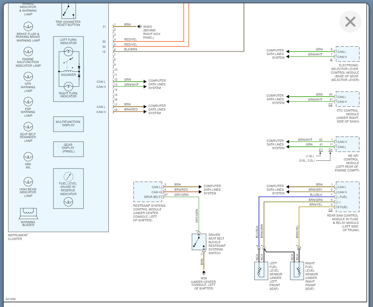Click Computer Data Lines System at pins 12-13
Image resolution: width=373 pixels, height=307 pixels.
point(157,84)
